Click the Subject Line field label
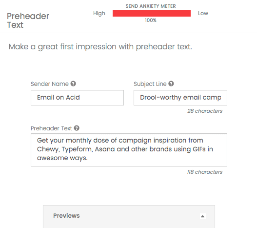This screenshot has height=228, width=257. [x=150, y=84]
